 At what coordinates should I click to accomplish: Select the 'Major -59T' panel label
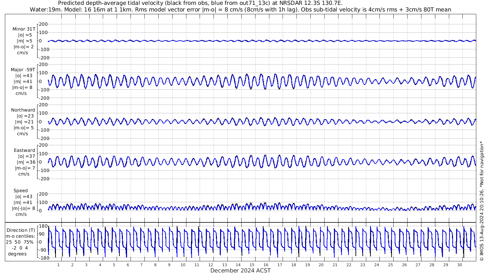tap(23, 69)
